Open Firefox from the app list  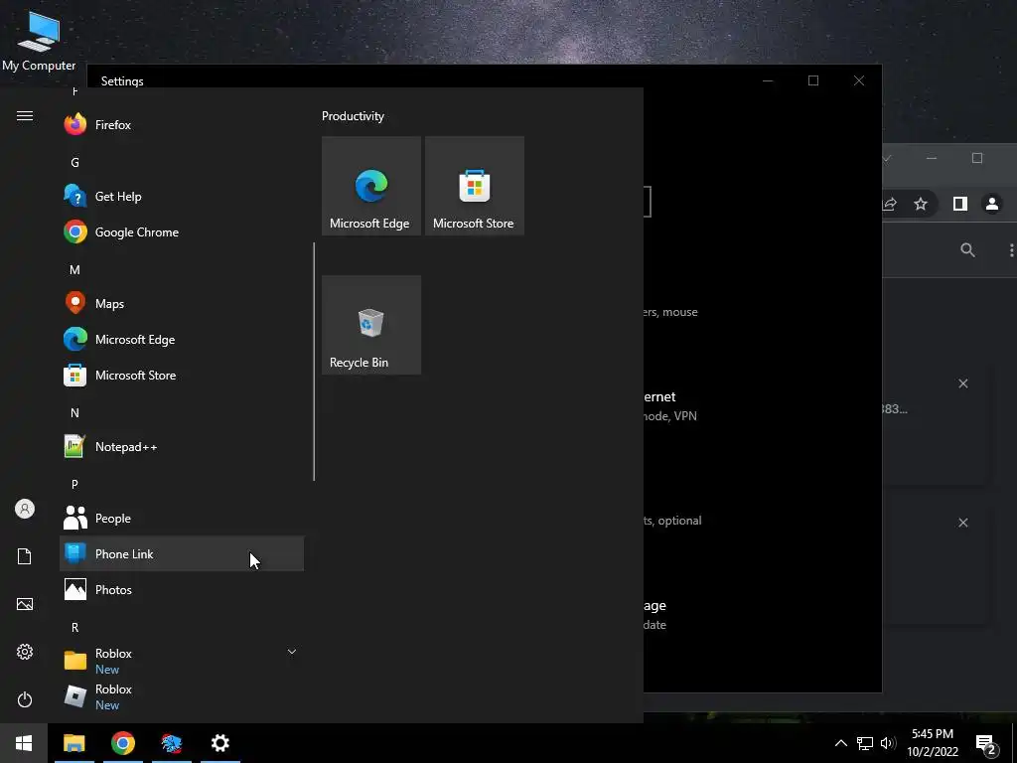tap(182, 124)
